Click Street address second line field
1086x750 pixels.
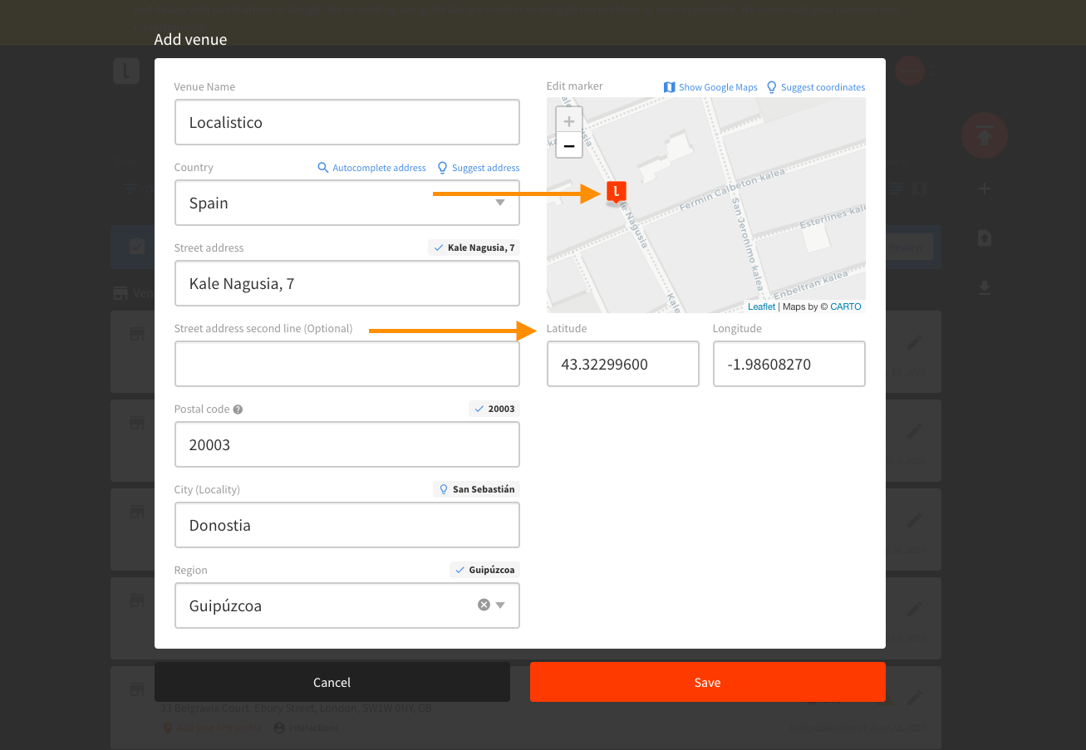[346, 364]
